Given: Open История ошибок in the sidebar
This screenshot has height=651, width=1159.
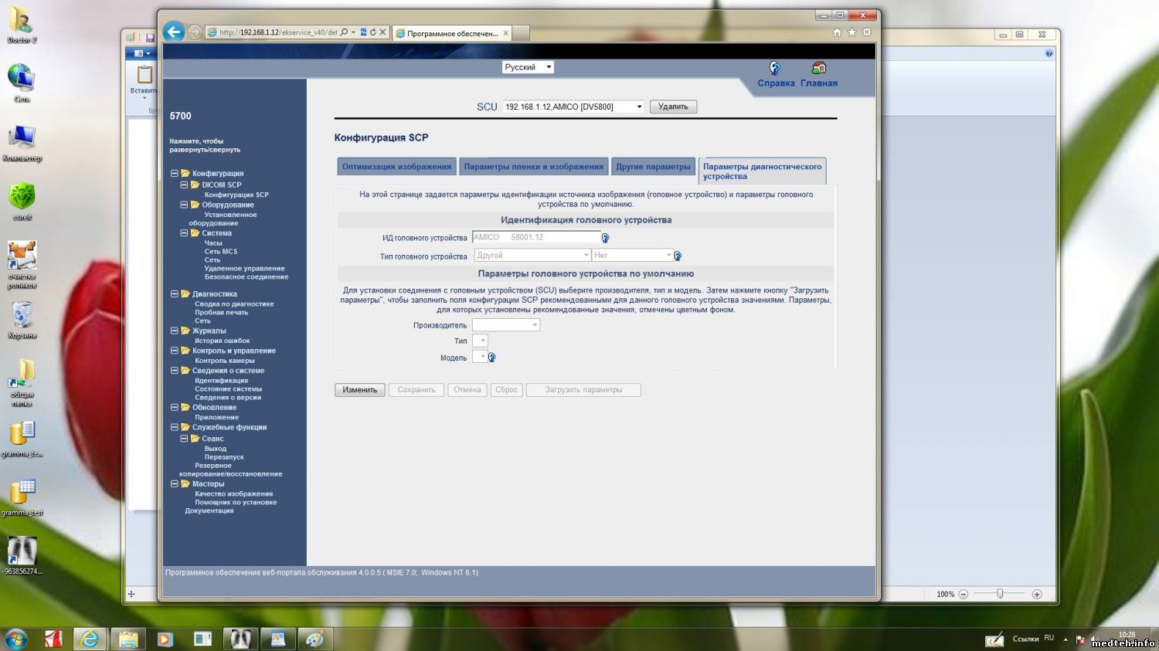Looking at the screenshot, I should [x=222, y=341].
